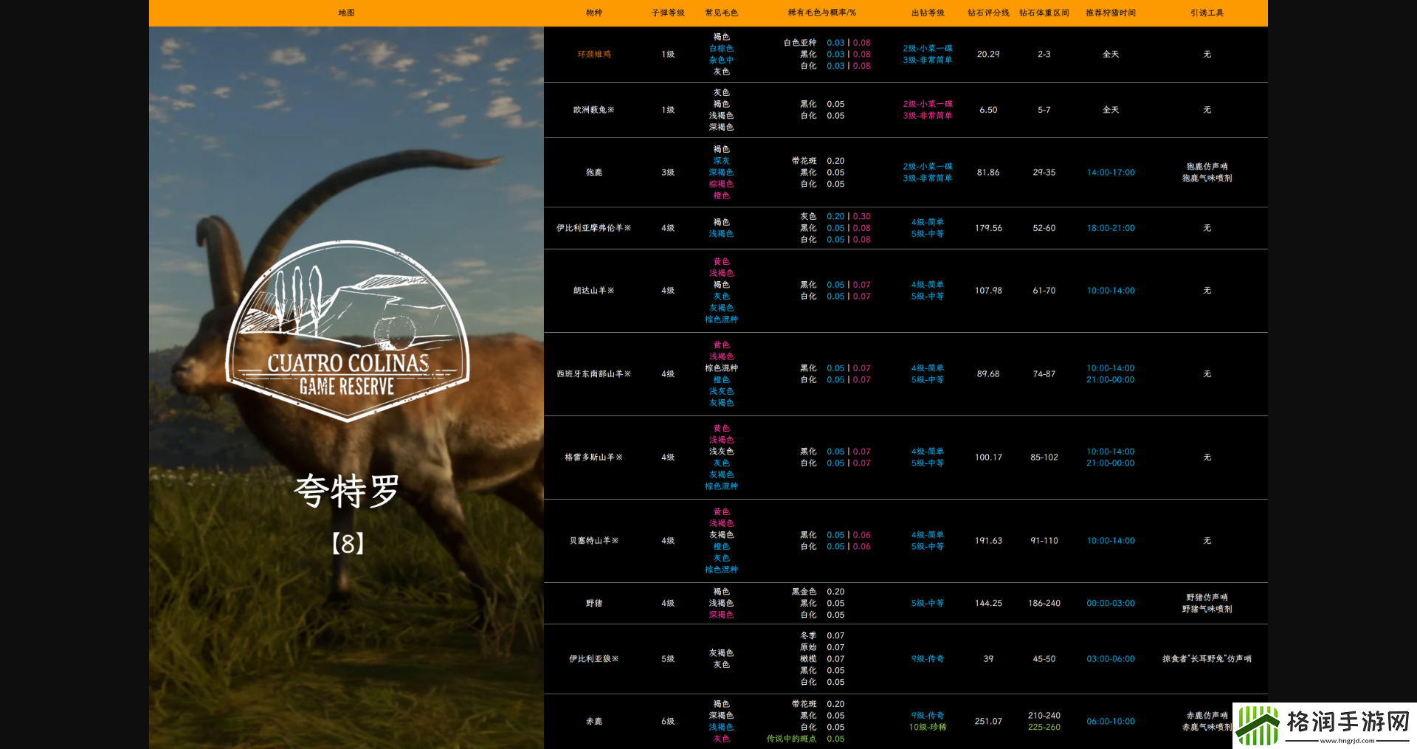Click the 9级-传奇 level for 伊比利亚狼

pos(927,658)
